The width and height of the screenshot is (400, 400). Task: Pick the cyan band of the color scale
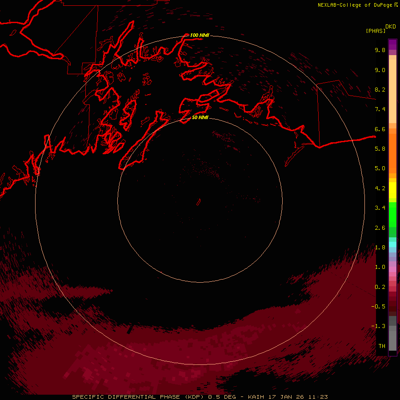392,244
